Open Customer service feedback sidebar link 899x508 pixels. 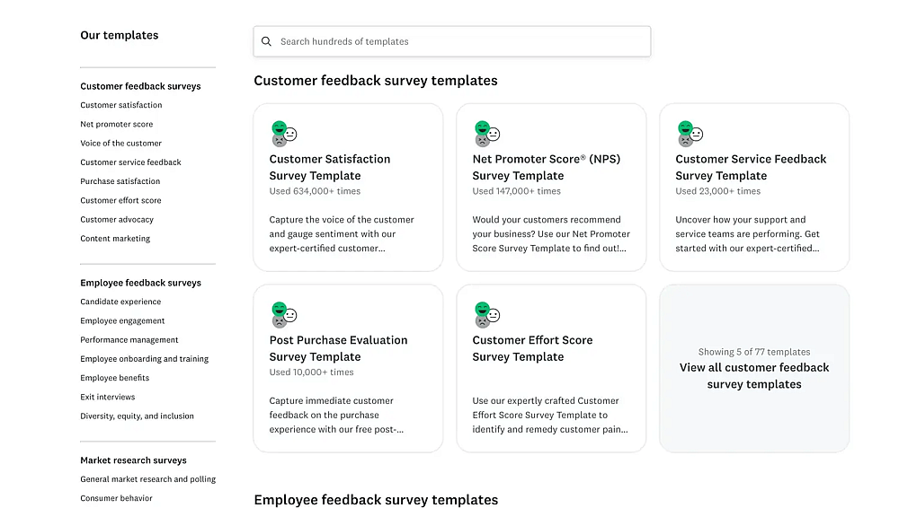[130, 162]
